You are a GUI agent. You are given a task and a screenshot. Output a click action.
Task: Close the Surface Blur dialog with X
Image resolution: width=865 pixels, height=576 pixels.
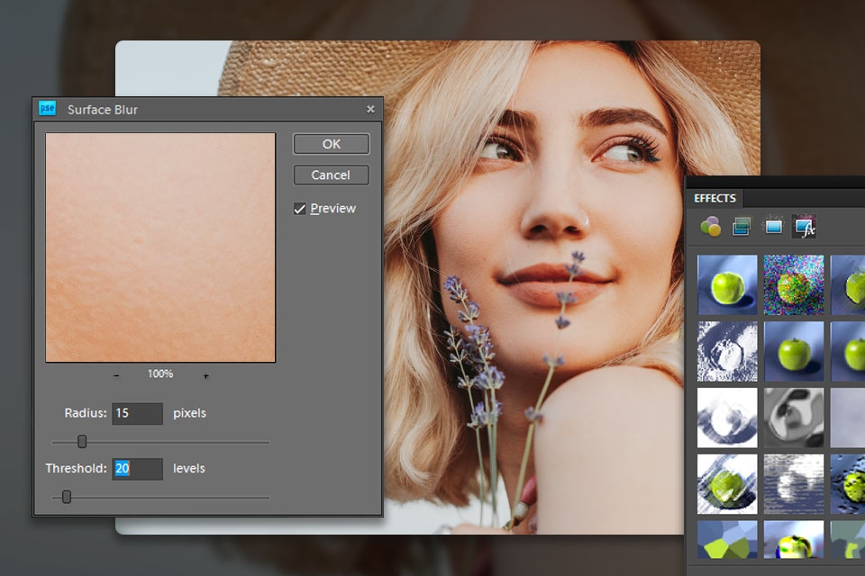370,109
